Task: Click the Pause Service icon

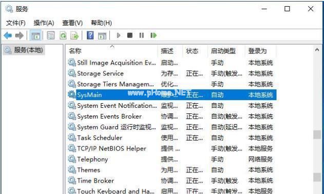Action: pyautogui.click(x=142, y=35)
